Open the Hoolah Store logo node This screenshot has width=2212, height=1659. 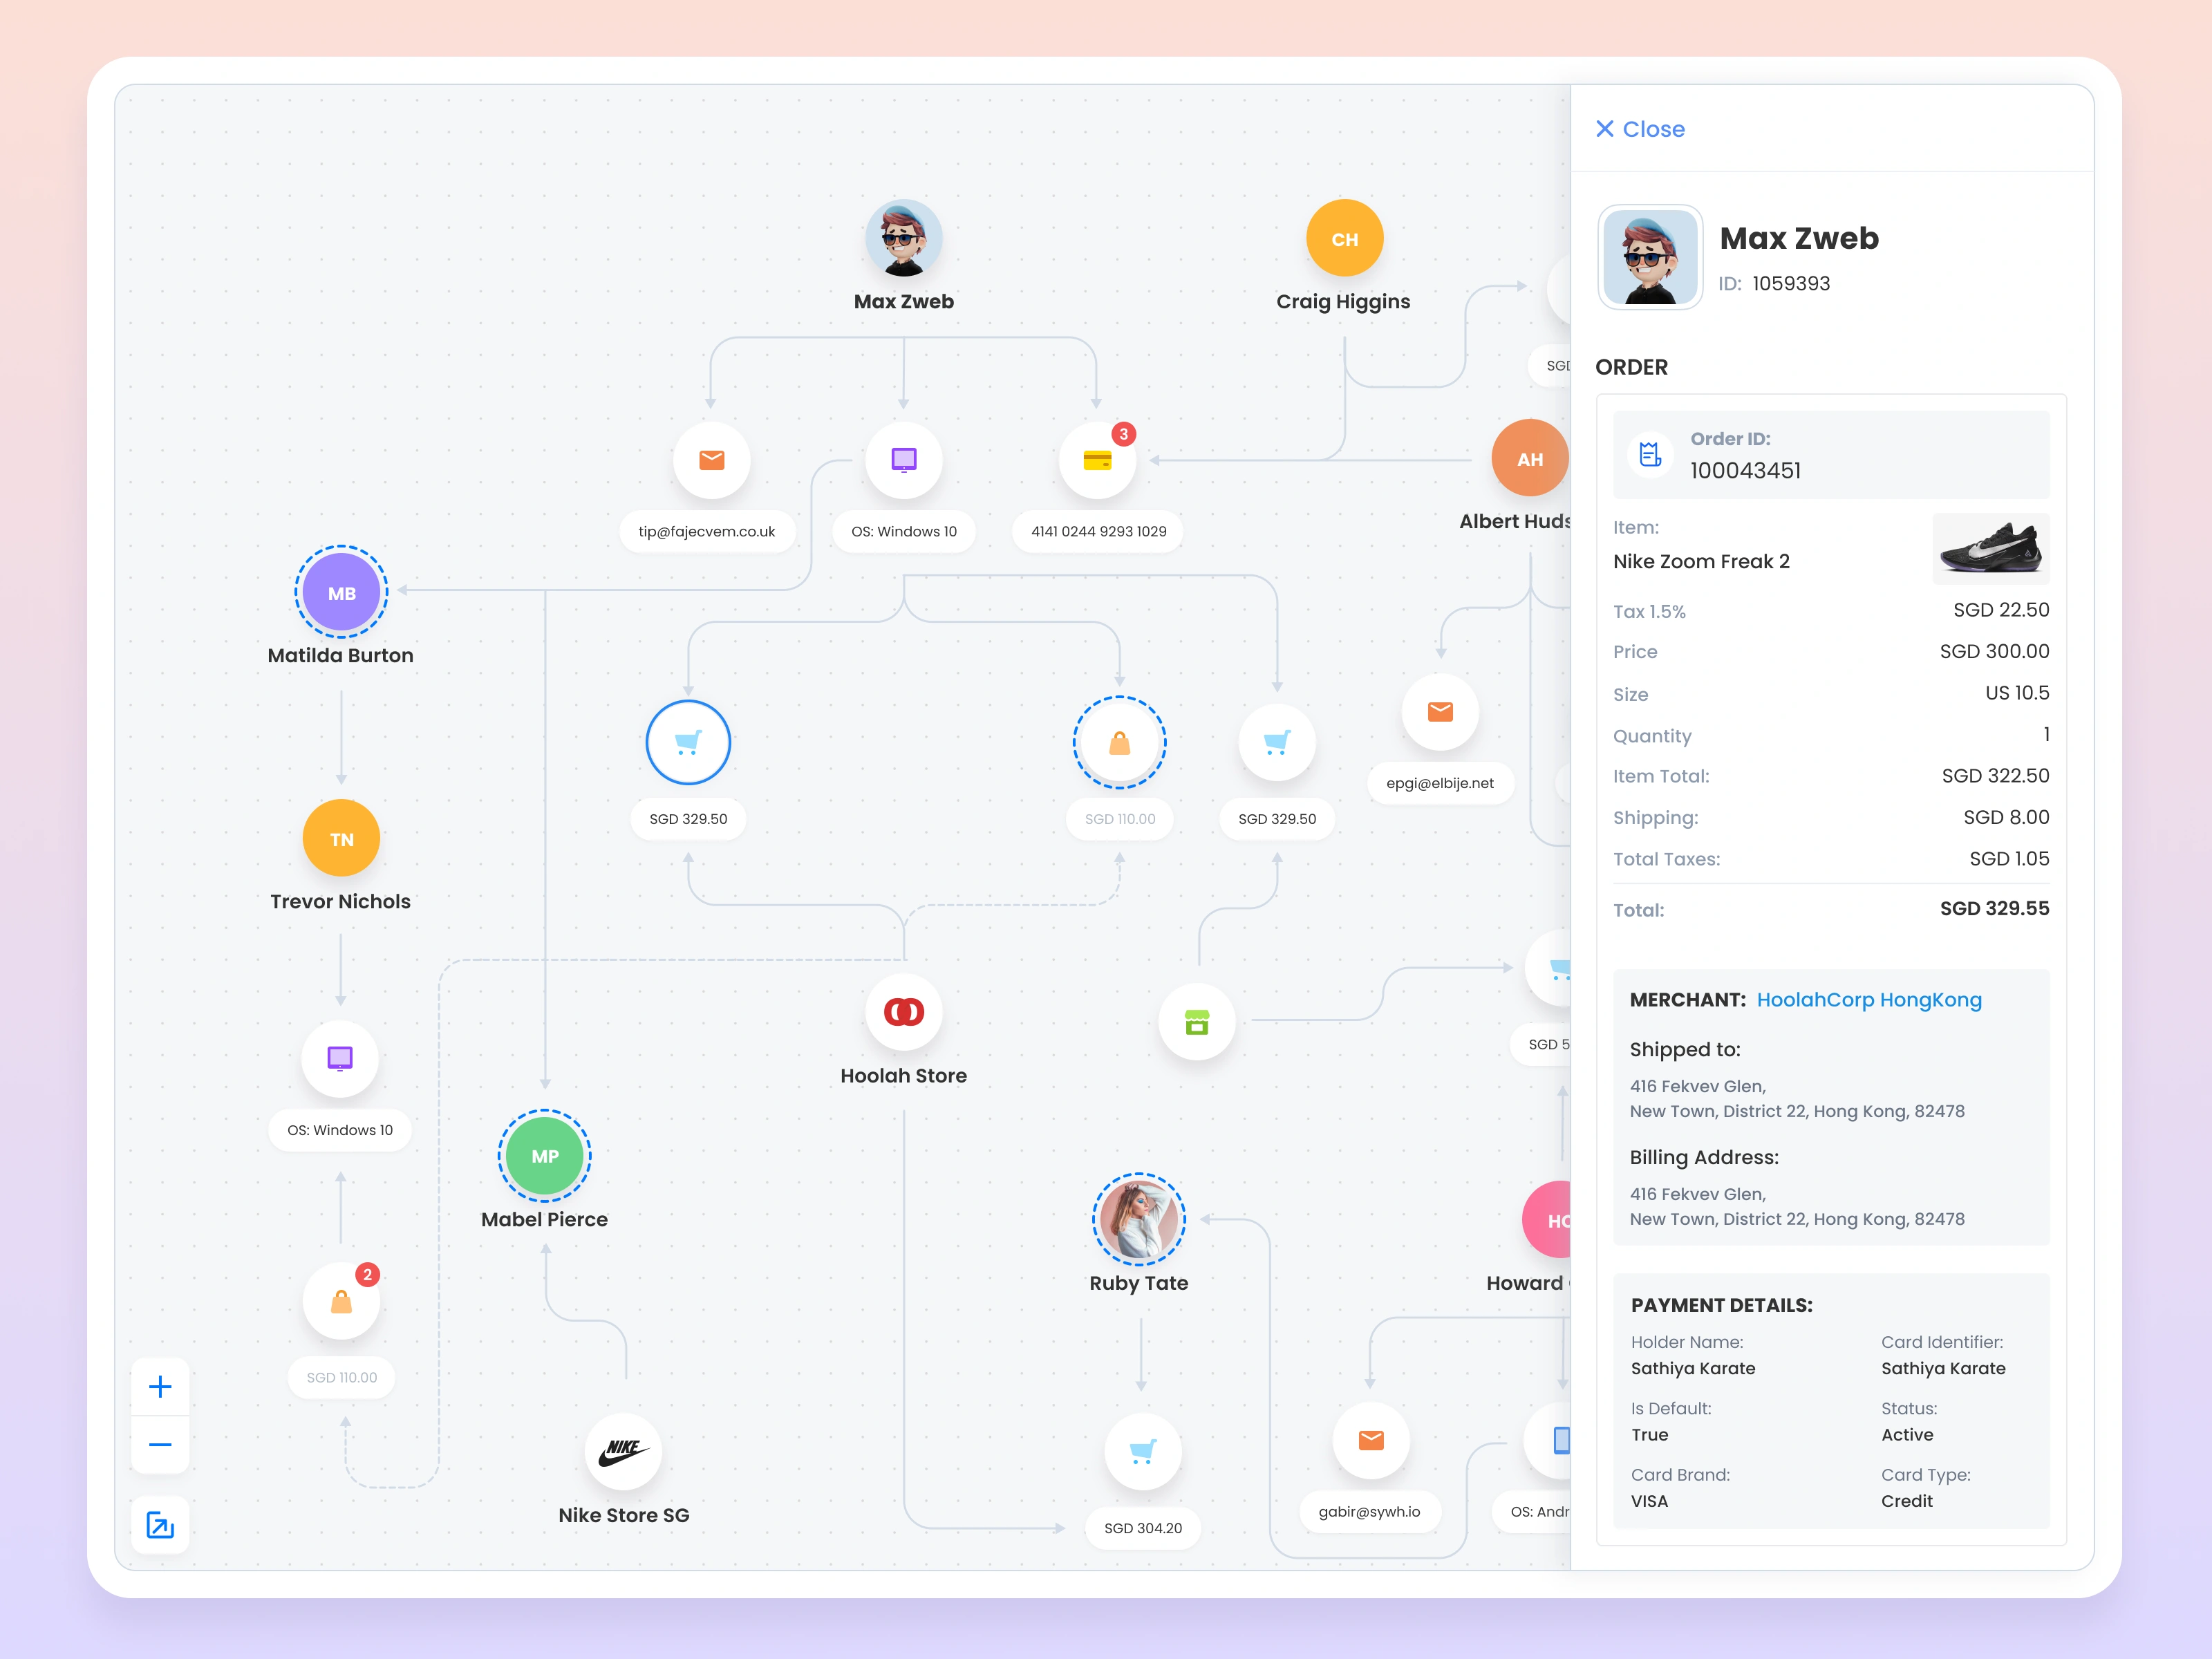tap(903, 1012)
